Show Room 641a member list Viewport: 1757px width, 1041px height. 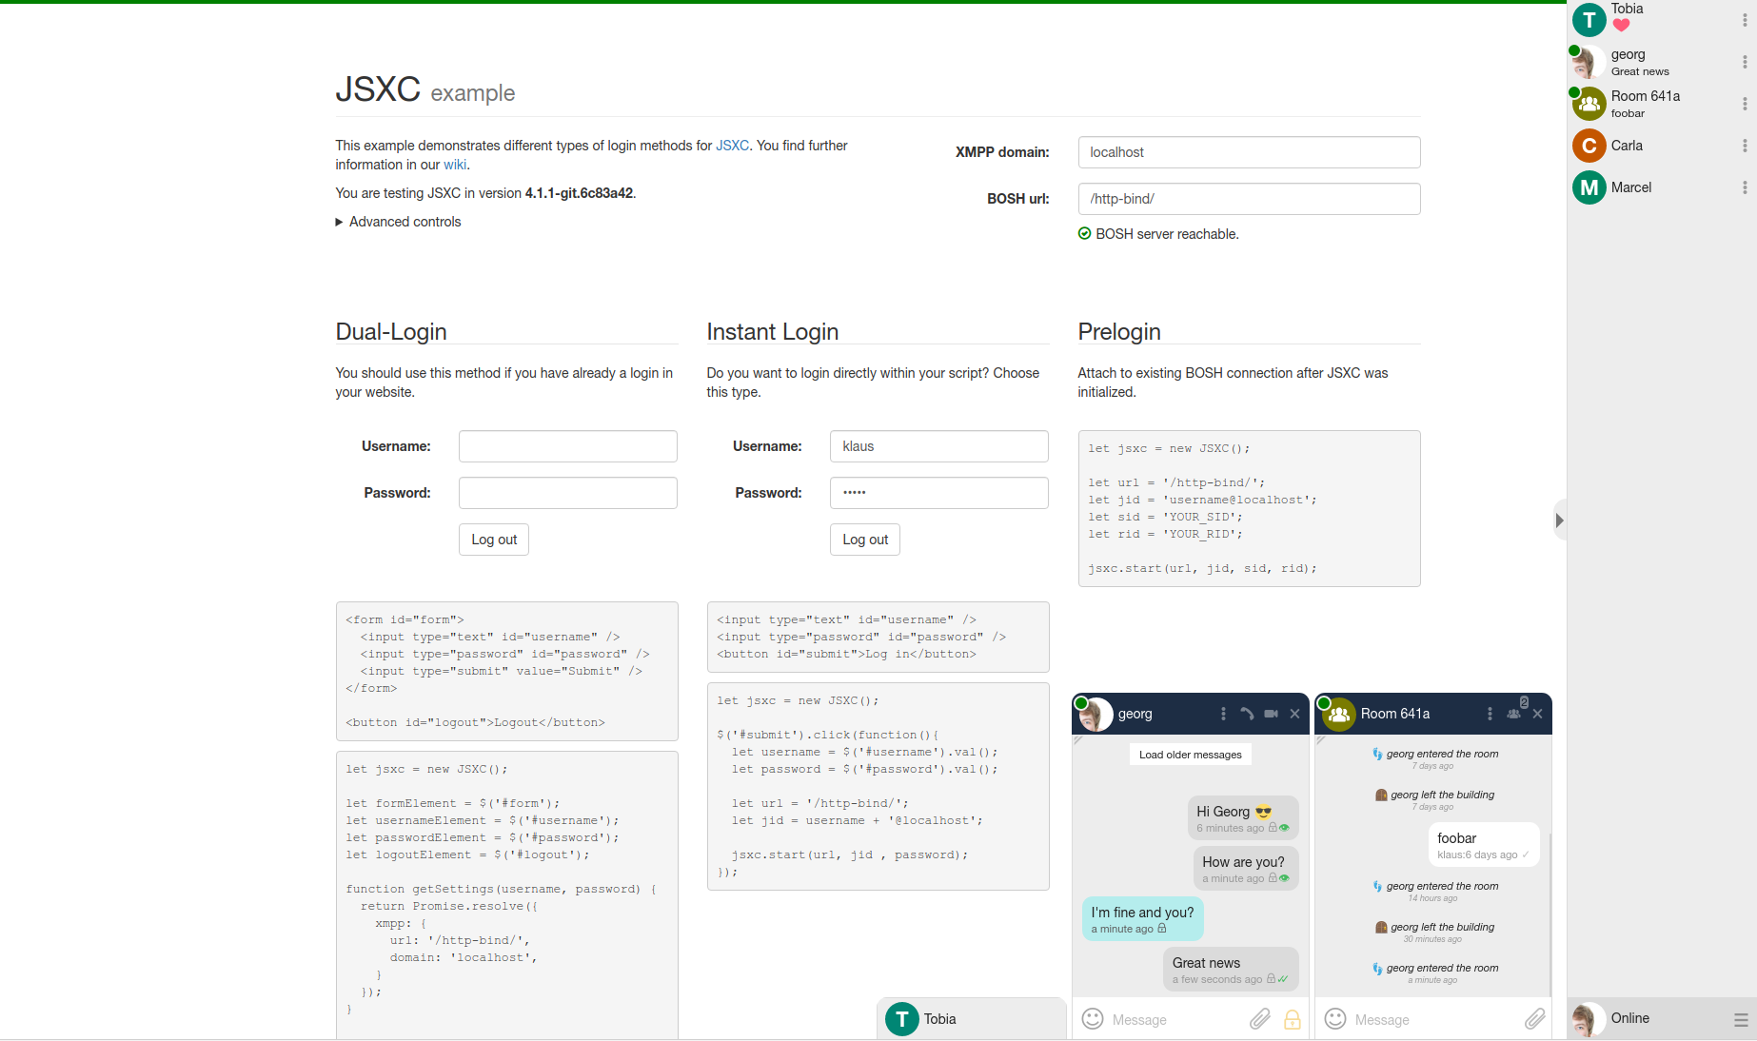1514,714
